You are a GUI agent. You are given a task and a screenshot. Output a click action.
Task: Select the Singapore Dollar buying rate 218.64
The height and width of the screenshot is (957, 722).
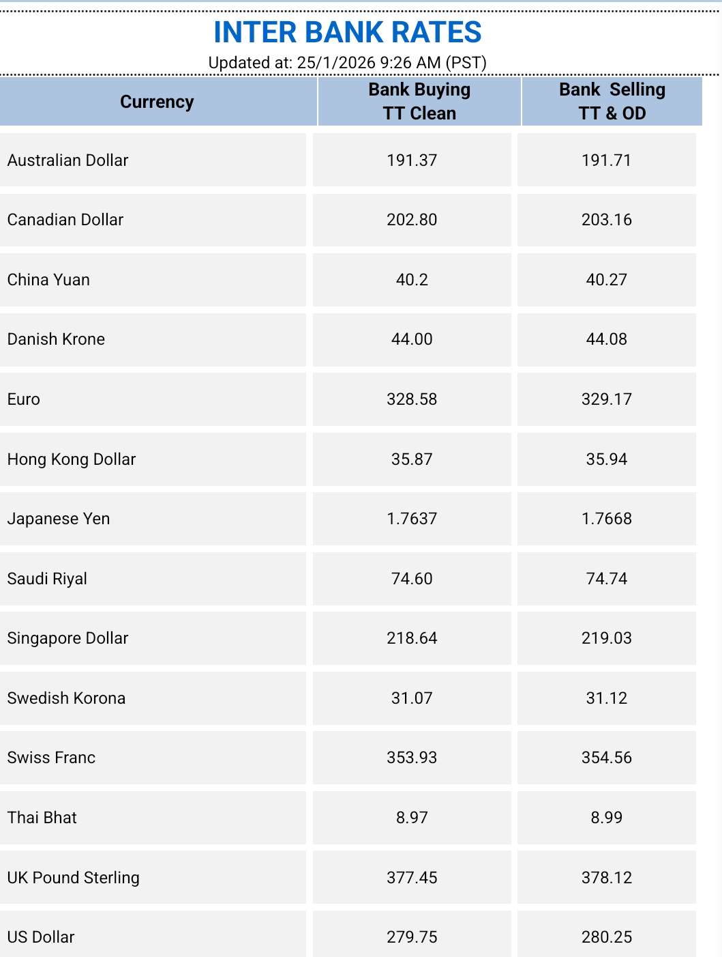coord(412,638)
